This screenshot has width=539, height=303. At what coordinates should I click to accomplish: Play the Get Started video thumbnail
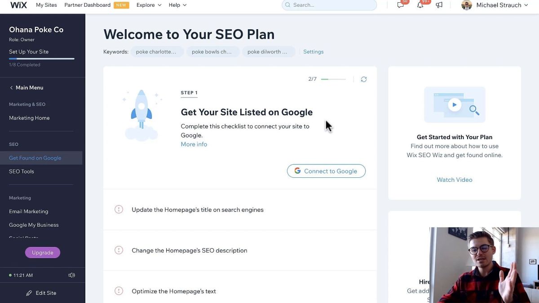click(x=455, y=105)
